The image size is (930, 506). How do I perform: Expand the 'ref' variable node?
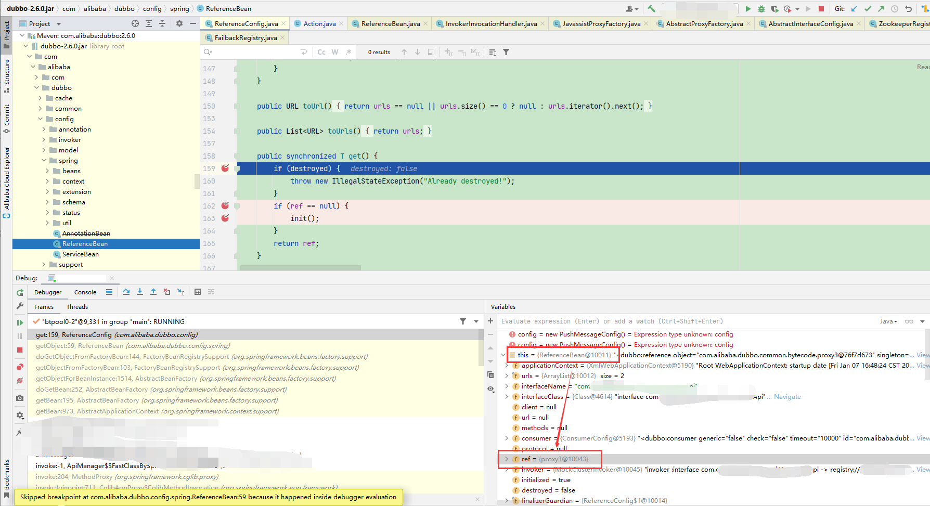pos(507,459)
